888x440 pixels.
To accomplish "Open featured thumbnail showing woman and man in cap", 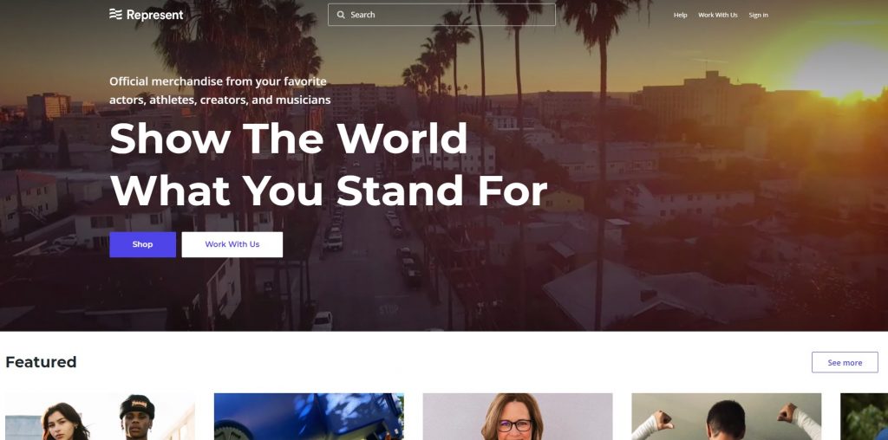I will (x=100, y=417).
